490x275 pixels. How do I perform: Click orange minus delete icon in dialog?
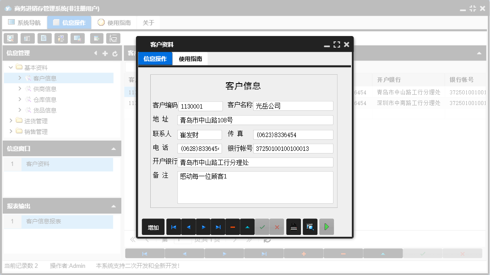coord(232,227)
